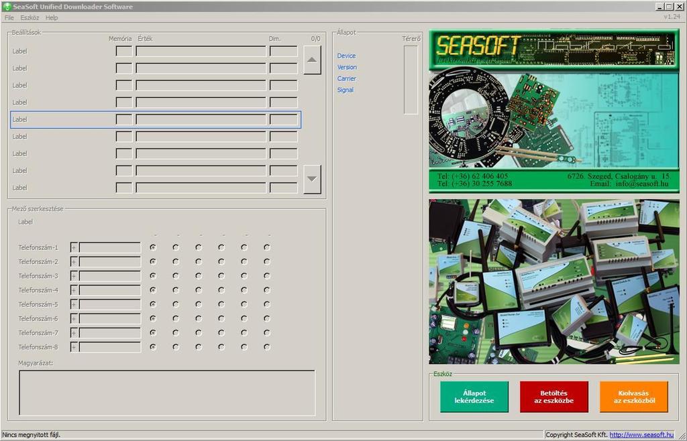
Task: Click the Telefonszám-5 number input field
Action: [109, 304]
